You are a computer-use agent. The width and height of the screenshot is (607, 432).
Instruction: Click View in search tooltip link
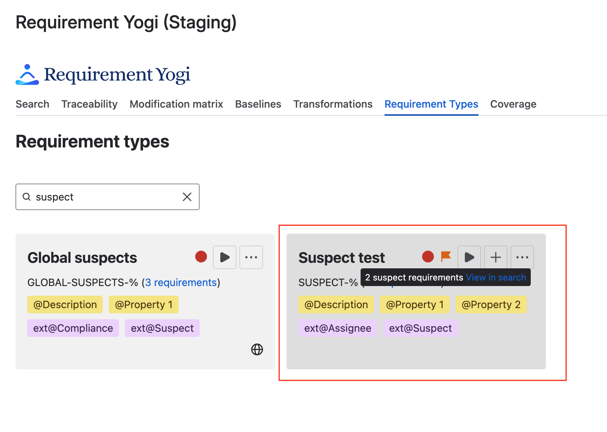496,278
